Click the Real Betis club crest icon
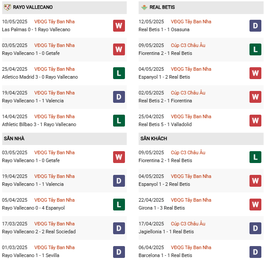This screenshot has width=264, height=261. point(144,7)
